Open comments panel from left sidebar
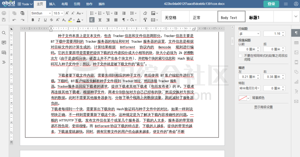 pyautogui.click(x=4, y=43)
